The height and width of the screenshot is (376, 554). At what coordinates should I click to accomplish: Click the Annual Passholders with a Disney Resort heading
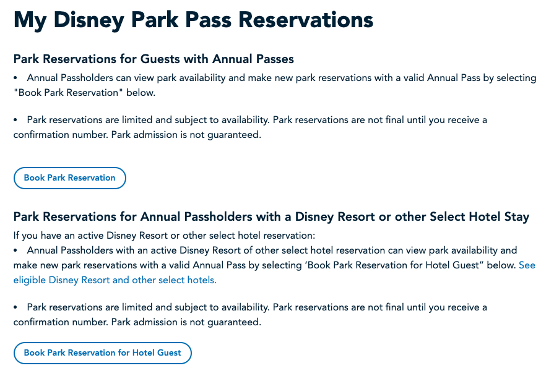click(x=271, y=217)
